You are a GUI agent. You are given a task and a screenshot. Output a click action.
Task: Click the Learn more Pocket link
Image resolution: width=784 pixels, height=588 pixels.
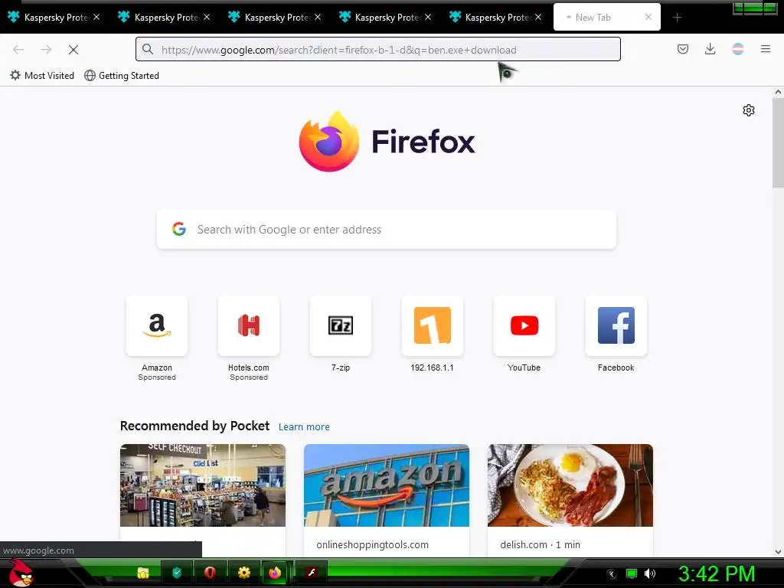click(x=304, y=427)
